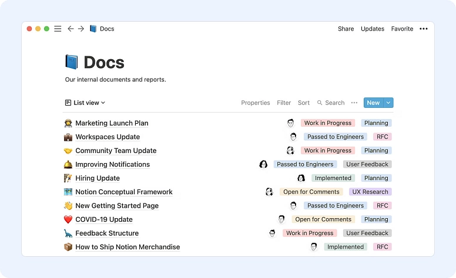Open the New button dropdown arrow
Screen dimensions: 456x278
pyautogui.click(x=388, y=103)
